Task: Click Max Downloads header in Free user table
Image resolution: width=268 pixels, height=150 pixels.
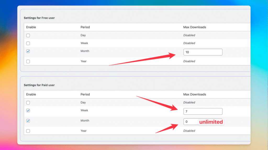Action: coord(194,27)
